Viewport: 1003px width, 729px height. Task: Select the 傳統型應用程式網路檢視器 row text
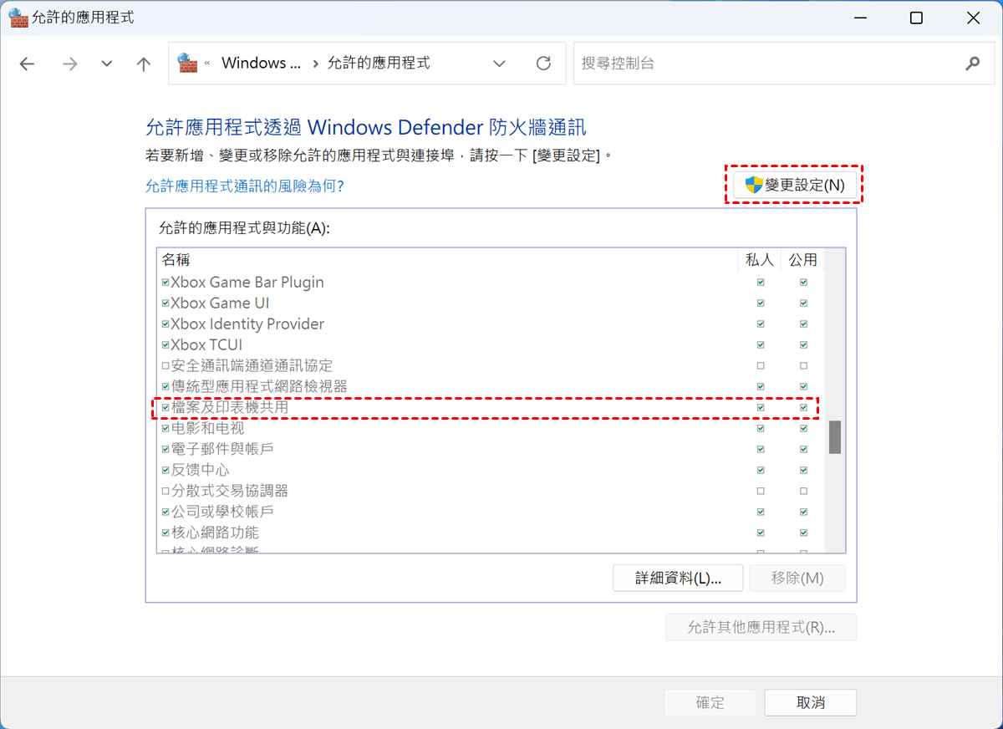tap(259, 386)
